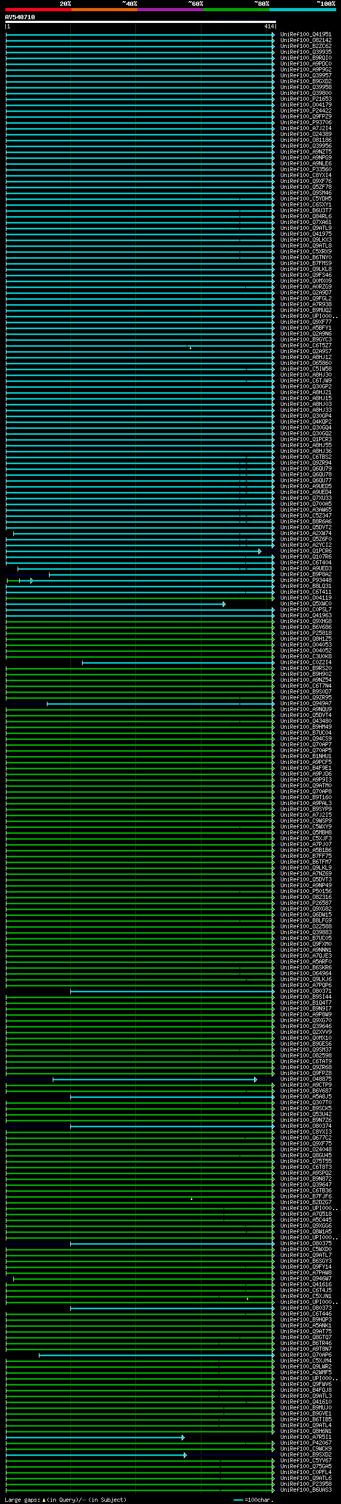Select hit label UniRef100_O04053
This screenshot has width=341, height=1504.
coord(306,644)
